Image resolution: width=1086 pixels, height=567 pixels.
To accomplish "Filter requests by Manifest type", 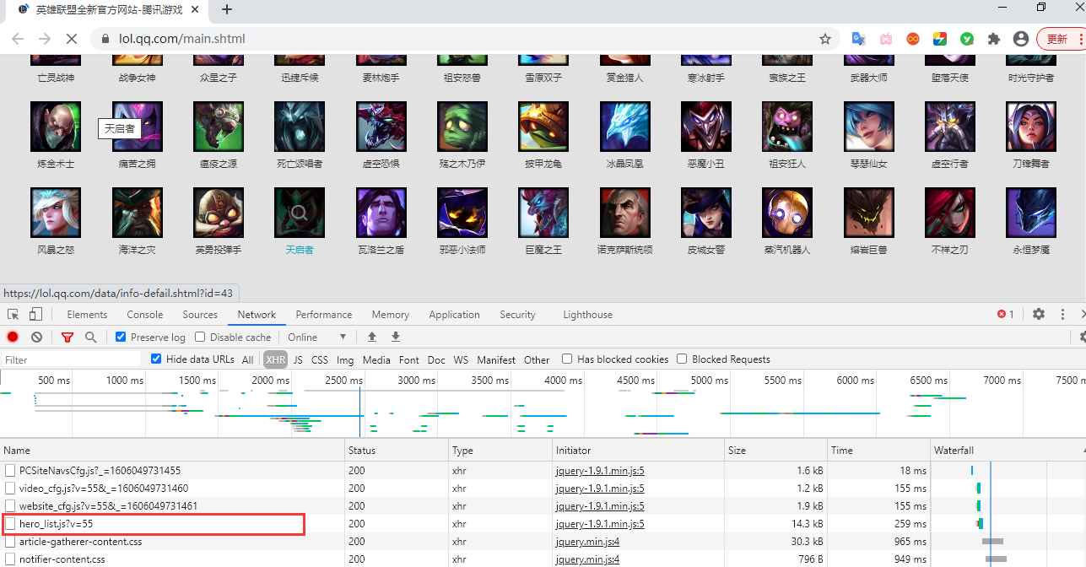I will click(496, 359).
